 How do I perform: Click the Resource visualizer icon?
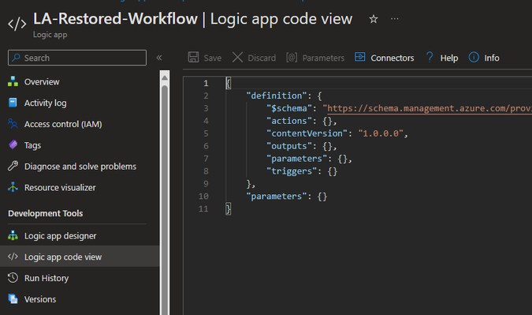13,187
